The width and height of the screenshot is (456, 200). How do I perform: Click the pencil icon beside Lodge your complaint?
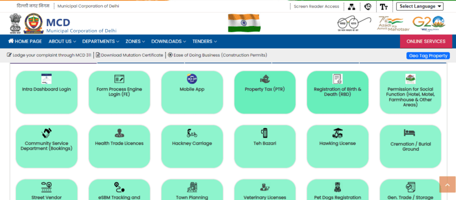pyautogui.click(x=10, y=55)
